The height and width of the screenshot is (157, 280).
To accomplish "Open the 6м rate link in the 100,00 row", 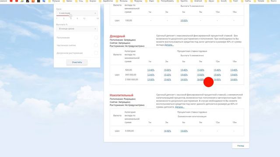I will (x=184, y=20).
